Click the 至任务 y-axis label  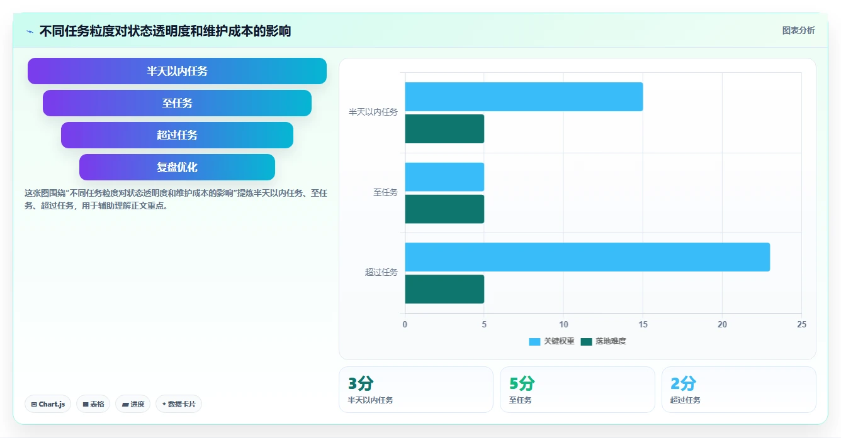(385, 193)
